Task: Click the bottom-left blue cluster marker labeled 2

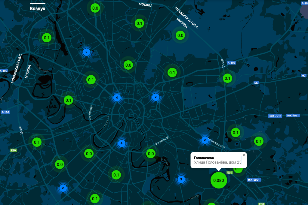Action: (x=63, y=188)
